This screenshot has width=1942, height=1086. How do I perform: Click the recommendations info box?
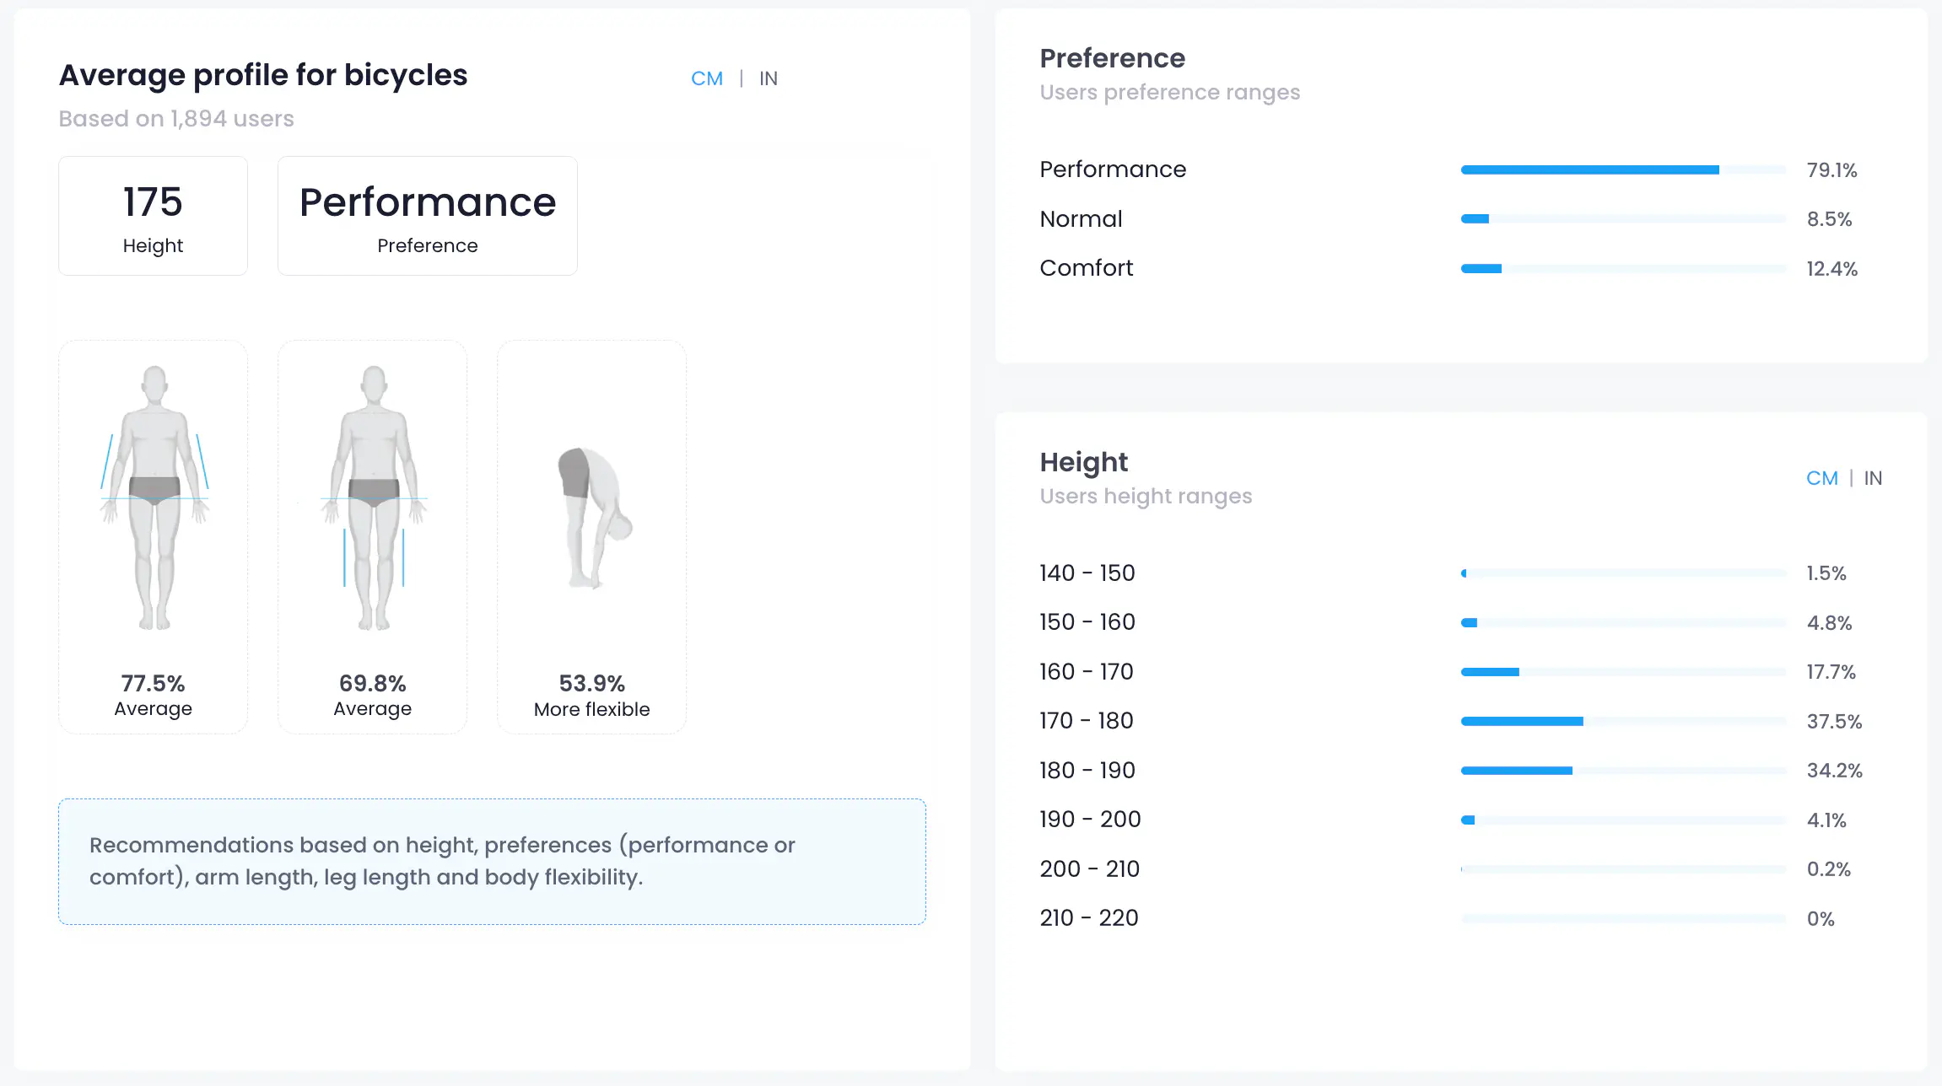pyautogui.click(x=492, y=861)
